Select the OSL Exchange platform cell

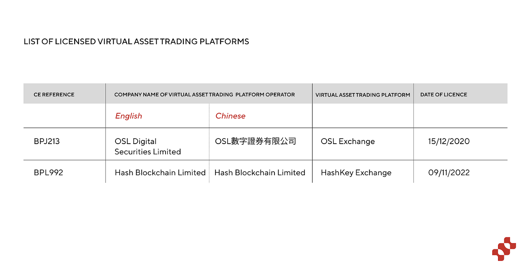click(347, 141)
